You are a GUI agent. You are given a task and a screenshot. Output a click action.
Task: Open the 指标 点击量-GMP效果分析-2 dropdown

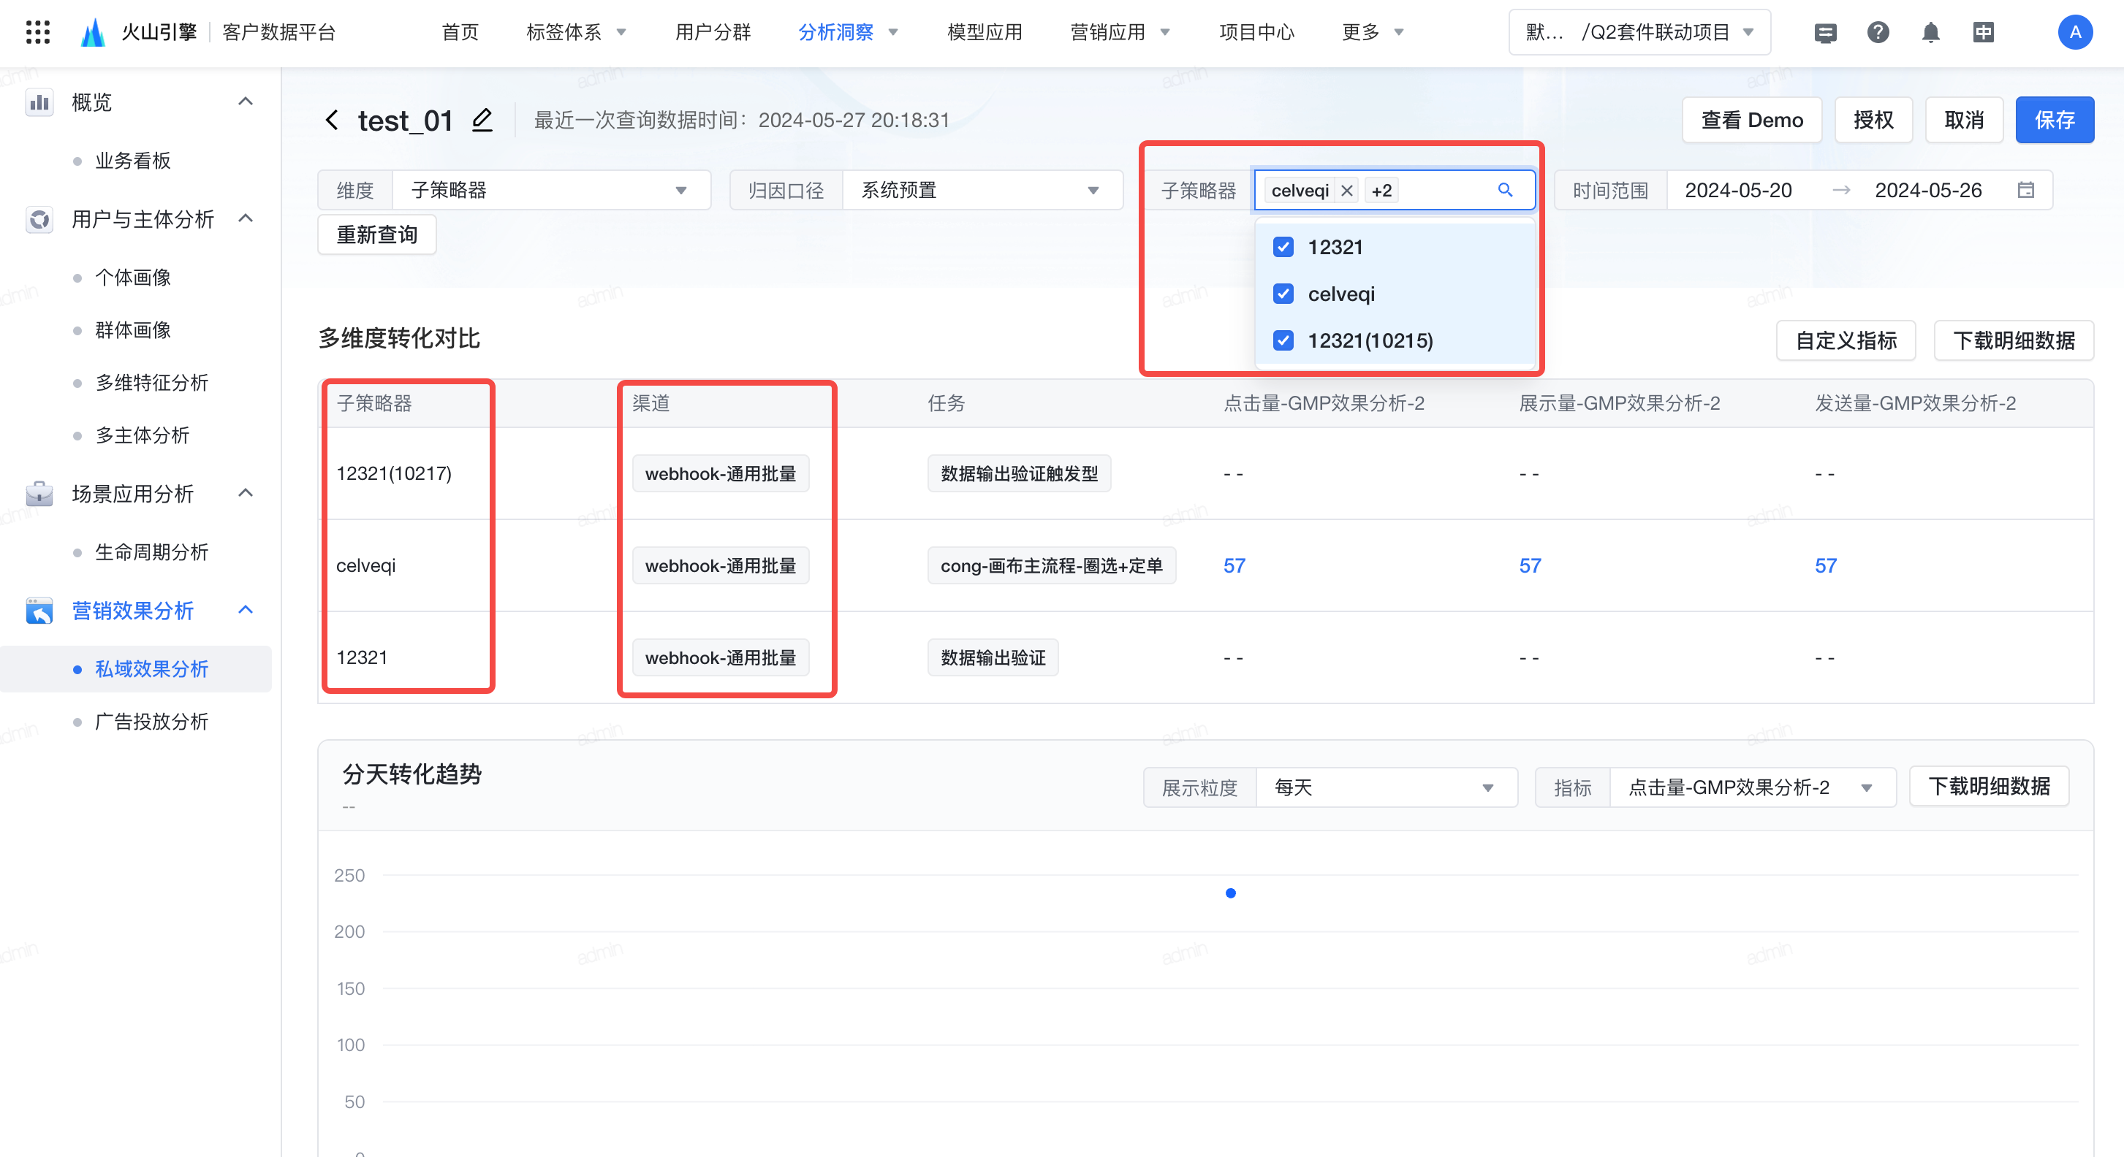pos(1752,787)
